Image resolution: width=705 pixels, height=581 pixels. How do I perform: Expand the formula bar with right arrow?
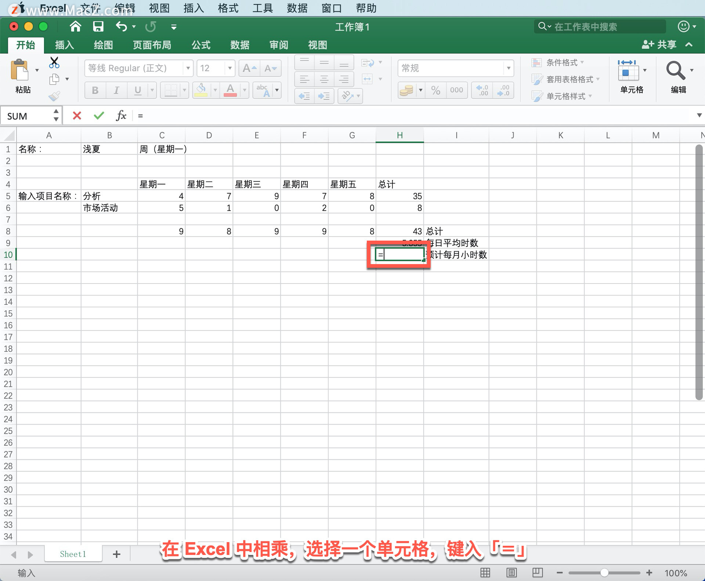pos(699,115)
